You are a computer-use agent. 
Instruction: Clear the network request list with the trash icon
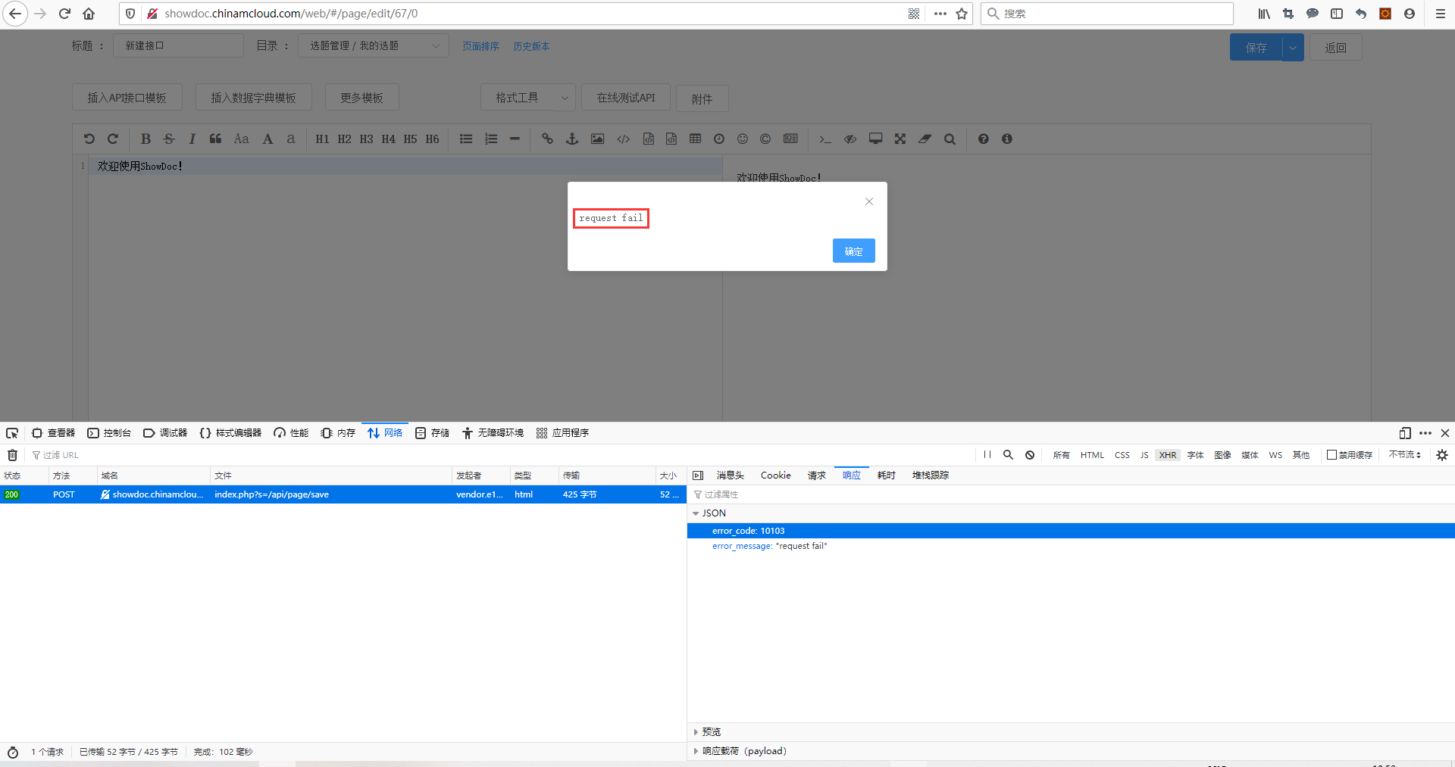tap(13, 455)
